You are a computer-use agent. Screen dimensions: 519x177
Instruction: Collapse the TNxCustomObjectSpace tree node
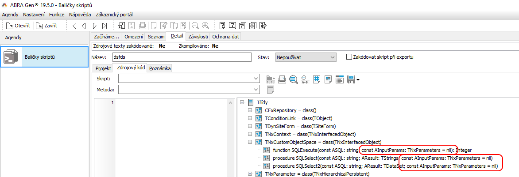point(250,142)
